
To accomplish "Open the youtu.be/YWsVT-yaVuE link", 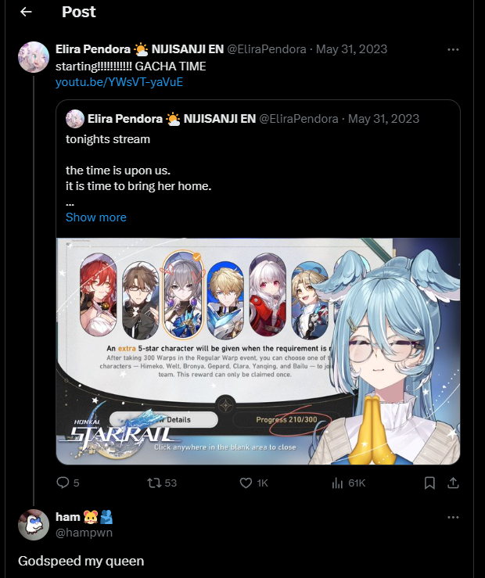I will [119, 82].
